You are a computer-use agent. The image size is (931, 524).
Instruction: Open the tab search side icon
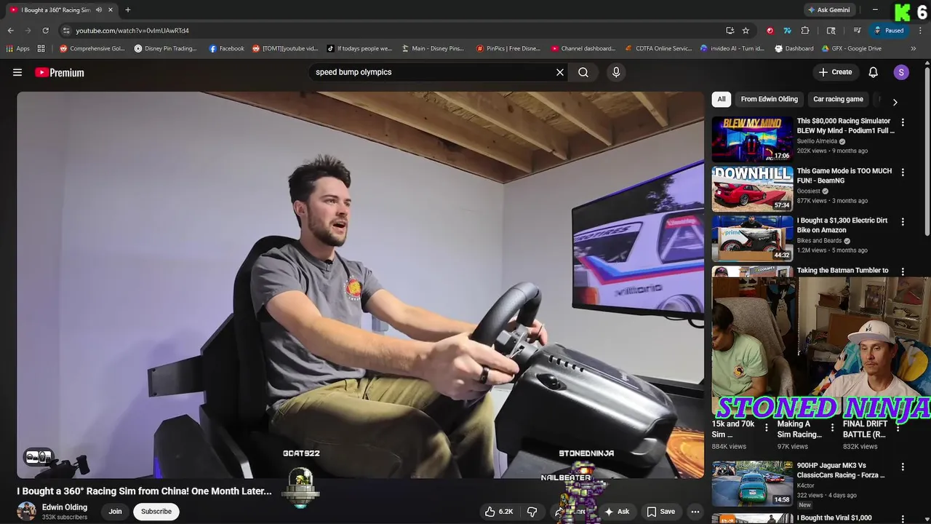click(x=831, y=31)
